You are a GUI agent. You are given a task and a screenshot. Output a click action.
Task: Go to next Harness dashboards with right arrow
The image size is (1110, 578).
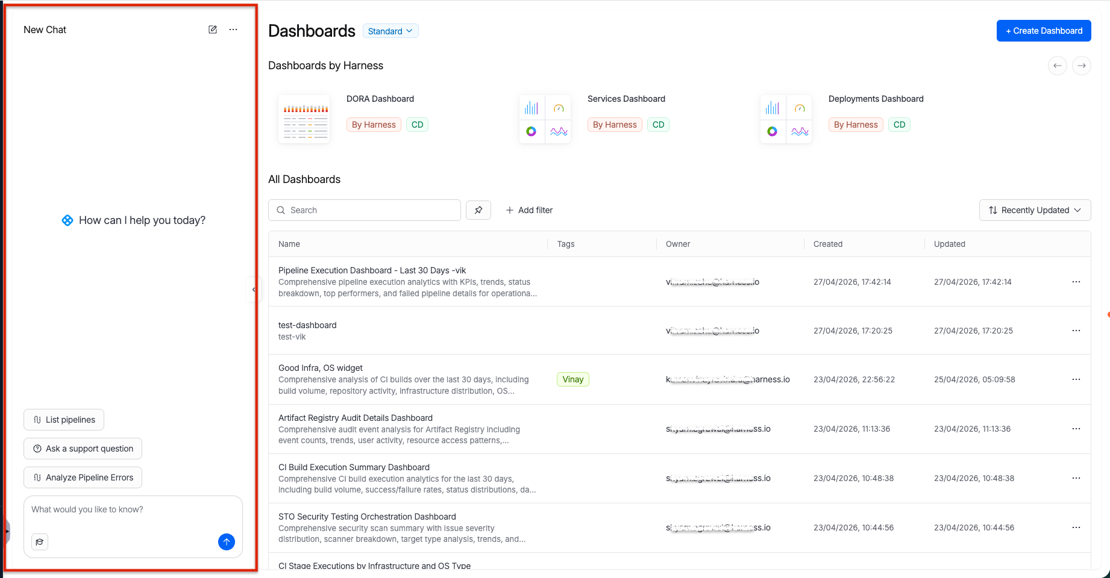click(1082, 66)
